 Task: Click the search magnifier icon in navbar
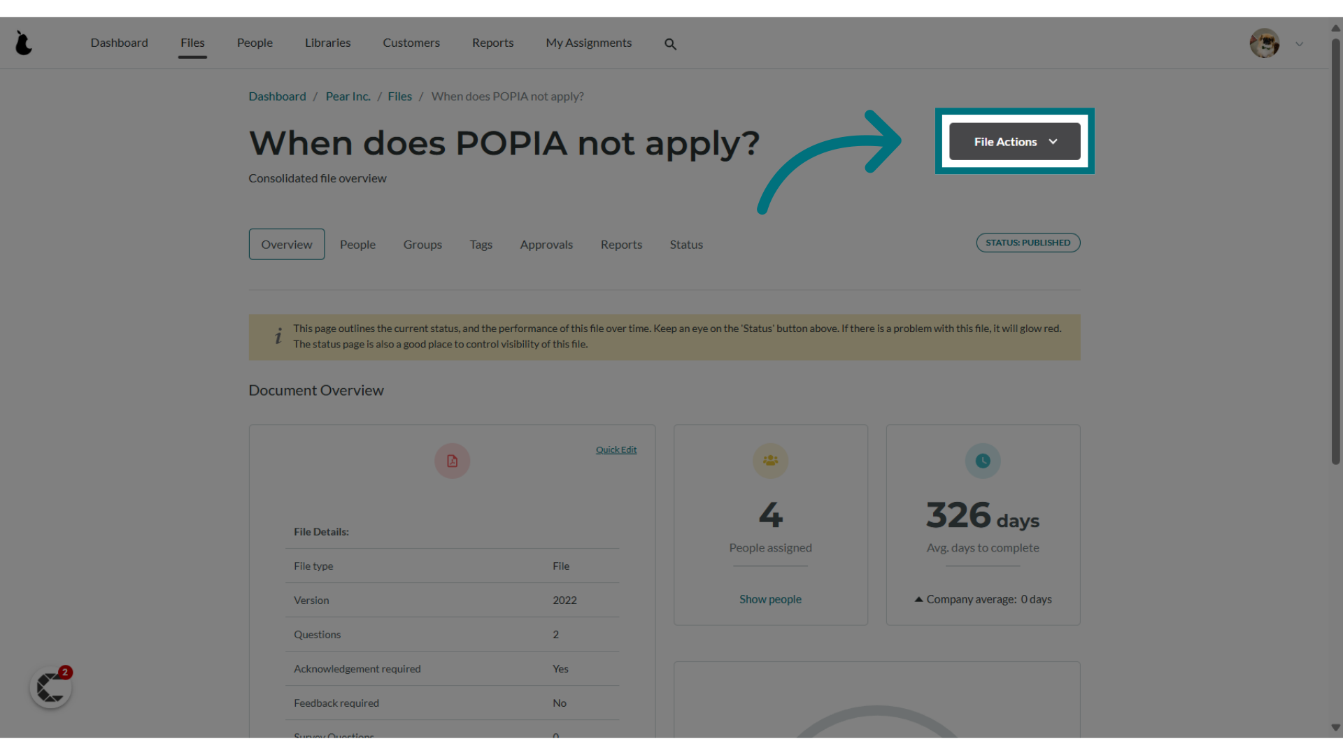tap(671, 43)
